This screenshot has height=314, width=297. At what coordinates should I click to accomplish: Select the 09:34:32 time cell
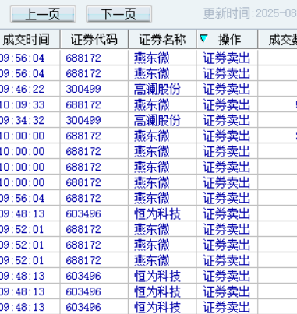[x=23, y=120]
